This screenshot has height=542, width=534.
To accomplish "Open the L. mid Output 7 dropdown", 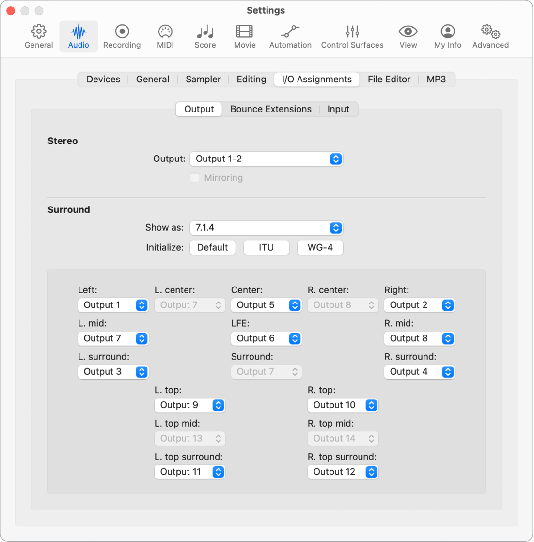I will coord(113,338).
